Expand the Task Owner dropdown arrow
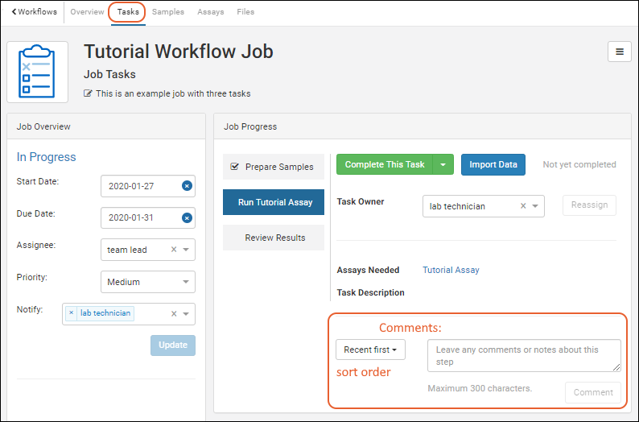Image resolution: width=639 pixels, height=422 pixels. (536, 206)
